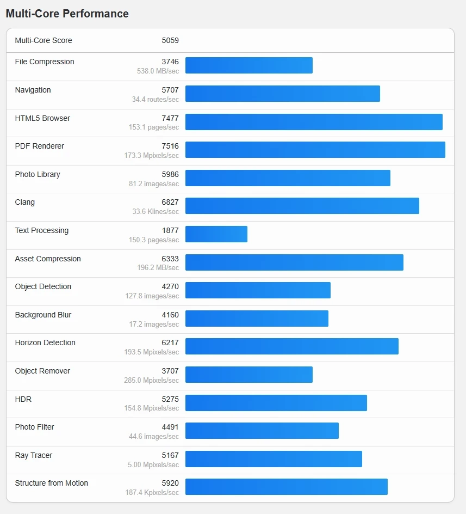
Task: Click the File Compression row label
Action: point(45,62)
